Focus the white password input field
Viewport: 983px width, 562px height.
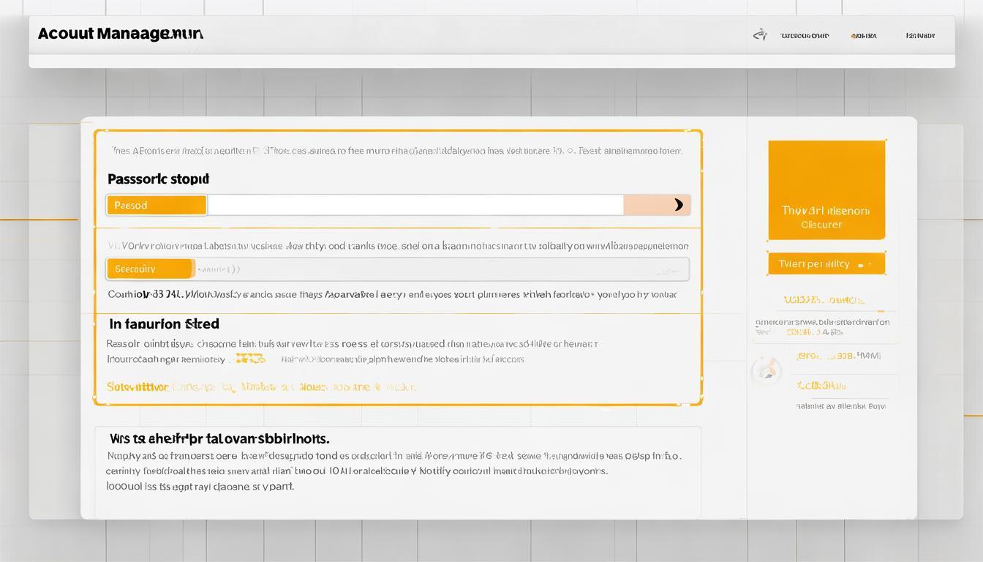click(x=415, y=206)
